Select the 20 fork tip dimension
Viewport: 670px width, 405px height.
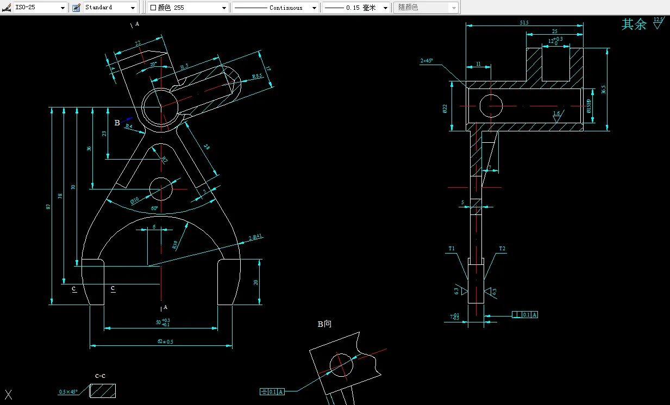click(x=256, y=282)
